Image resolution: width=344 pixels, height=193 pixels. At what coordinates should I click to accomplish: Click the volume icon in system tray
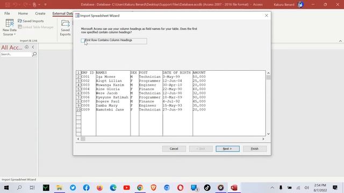click(307, 188)
